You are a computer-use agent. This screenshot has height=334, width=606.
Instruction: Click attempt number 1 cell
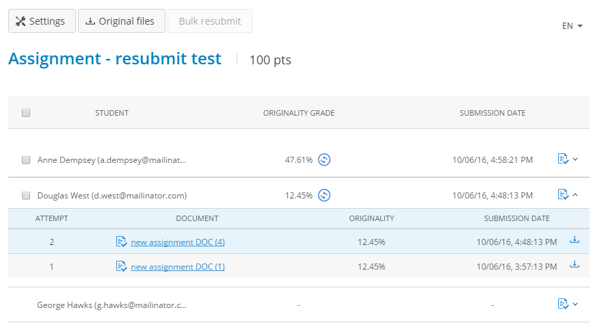(52, 267)
